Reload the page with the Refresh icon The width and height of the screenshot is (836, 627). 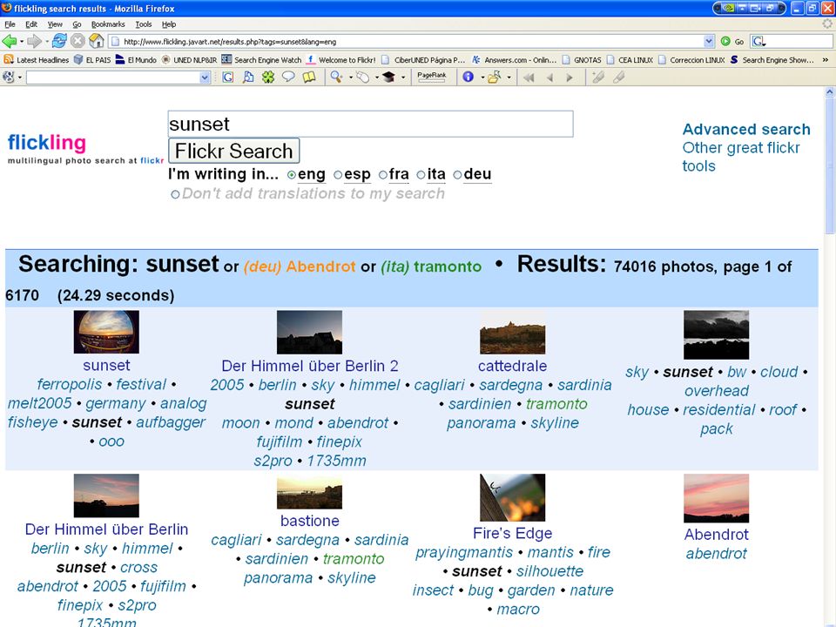tap(60, 41)
